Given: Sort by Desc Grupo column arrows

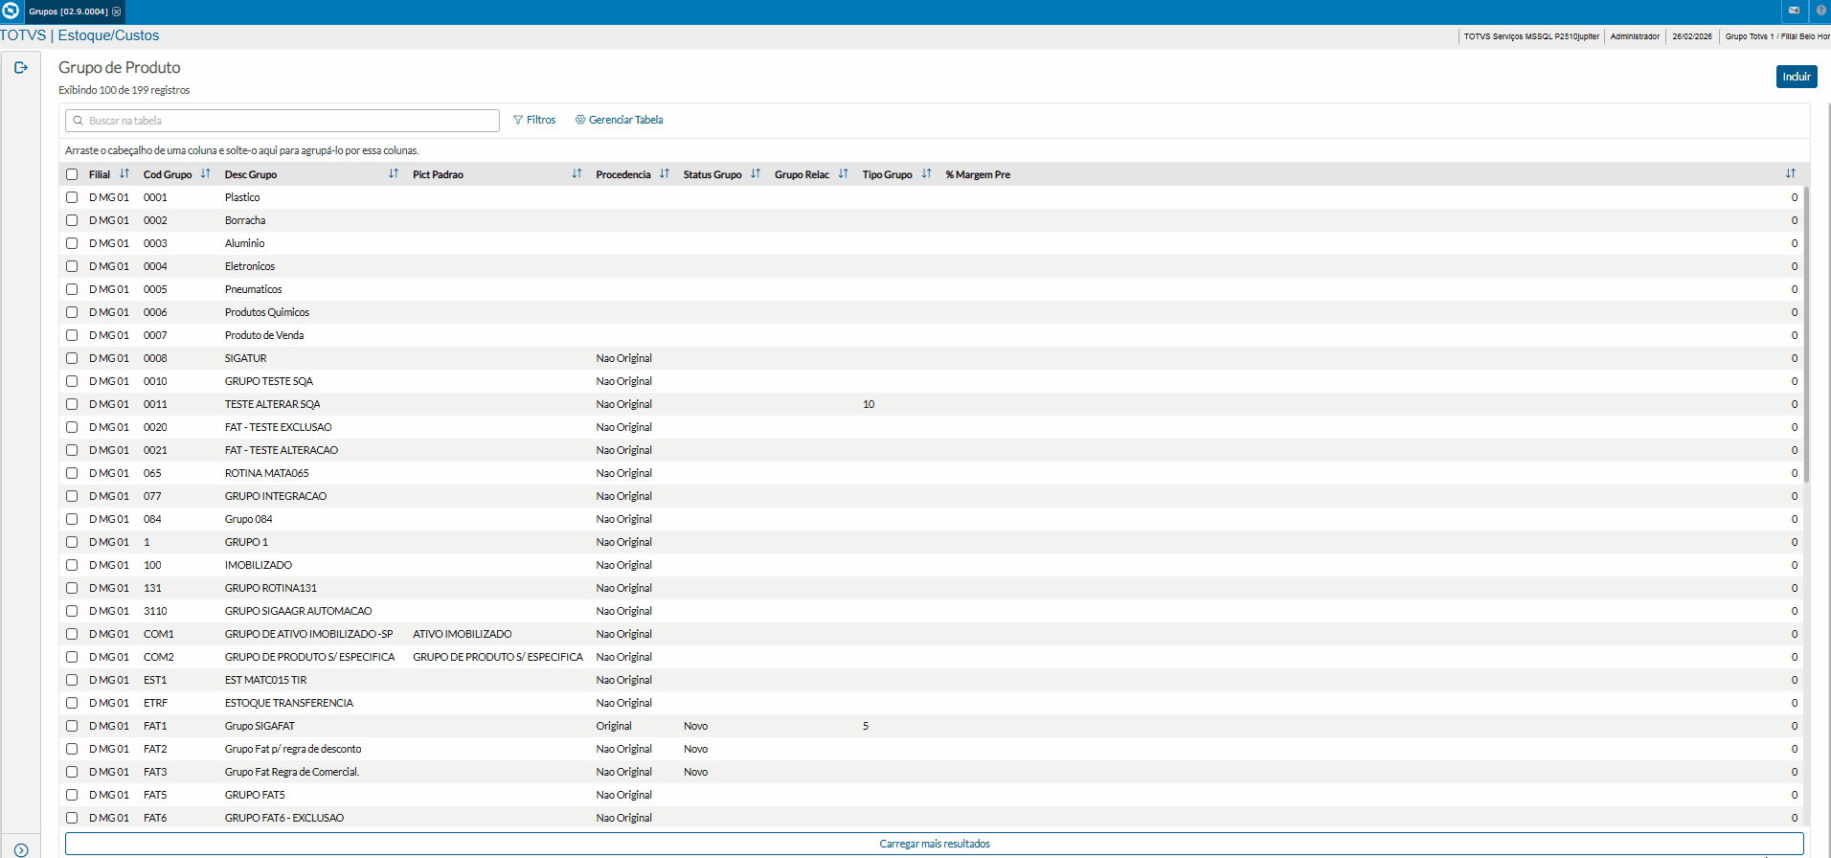Looking at the screenshot, I should pos(394,174).
